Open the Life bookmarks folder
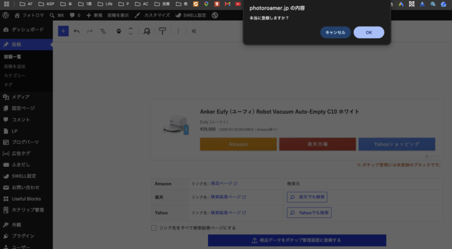Viewport: 452px width, 249px height. click(x=105, y=4)
